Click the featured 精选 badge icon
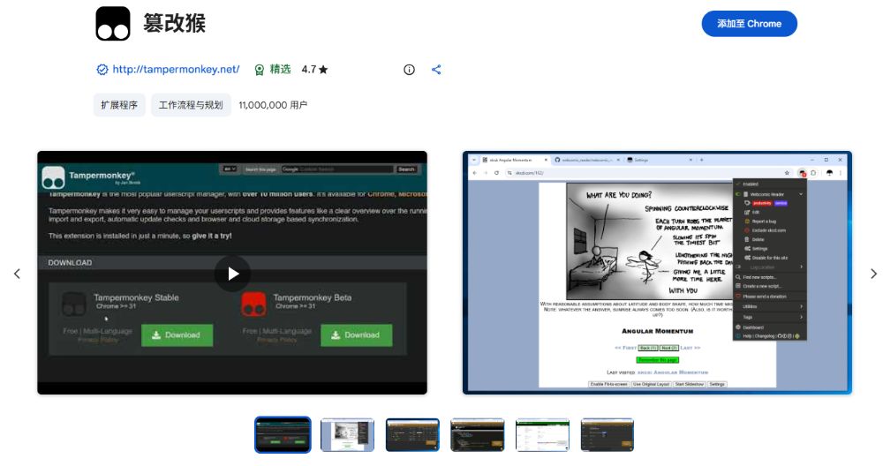 259,70
